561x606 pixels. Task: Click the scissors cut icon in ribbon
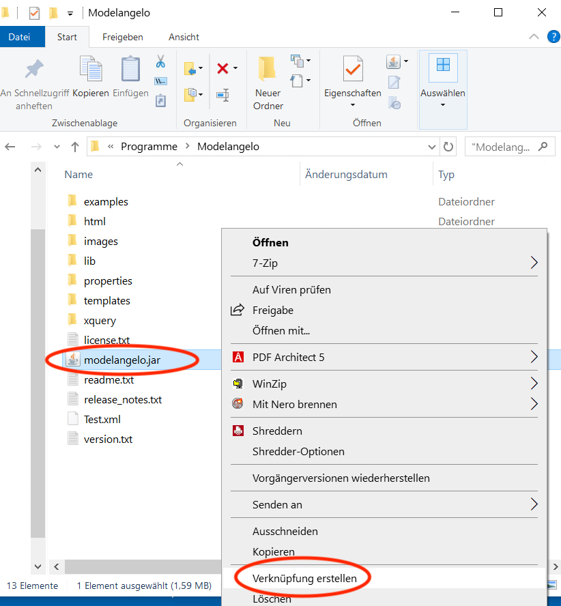160,62
